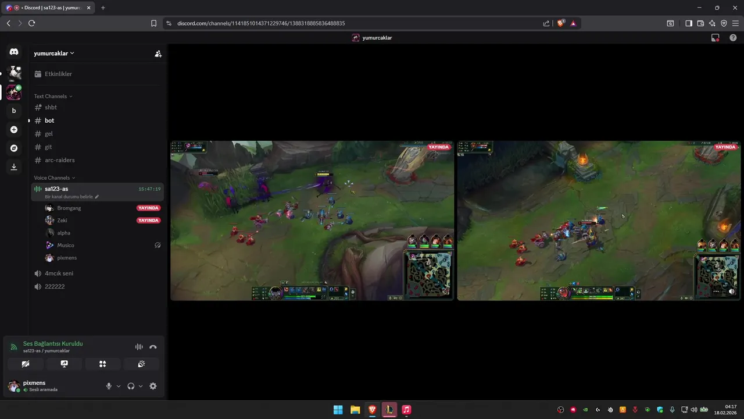
Task: Invite members to yumurcaklar server icon
Action: pos(158,54)
